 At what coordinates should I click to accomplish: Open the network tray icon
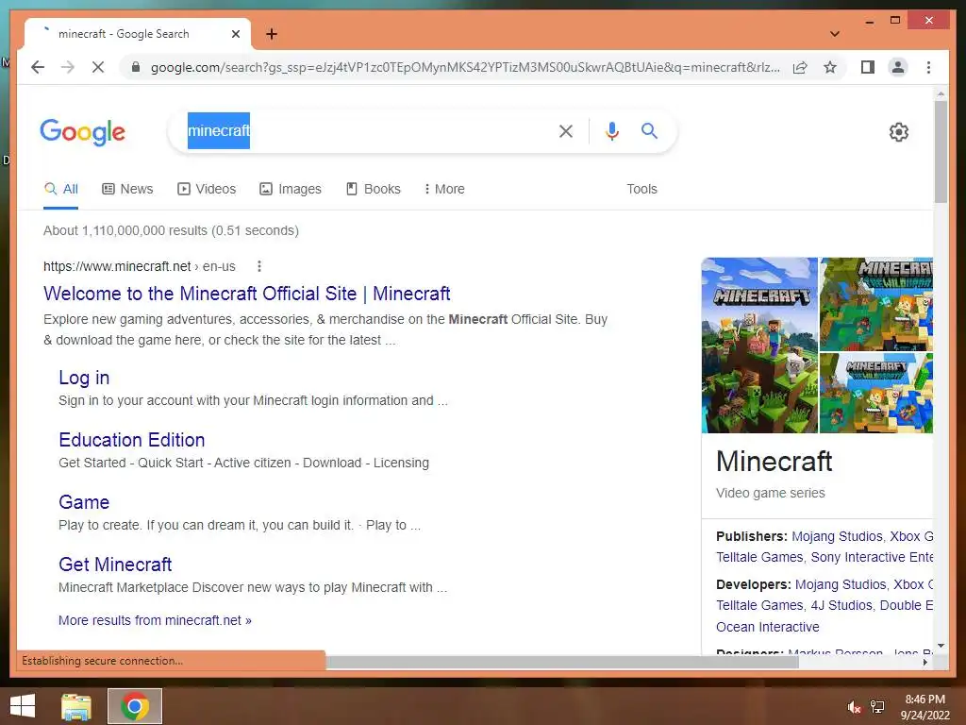click(x=877, y=707)
